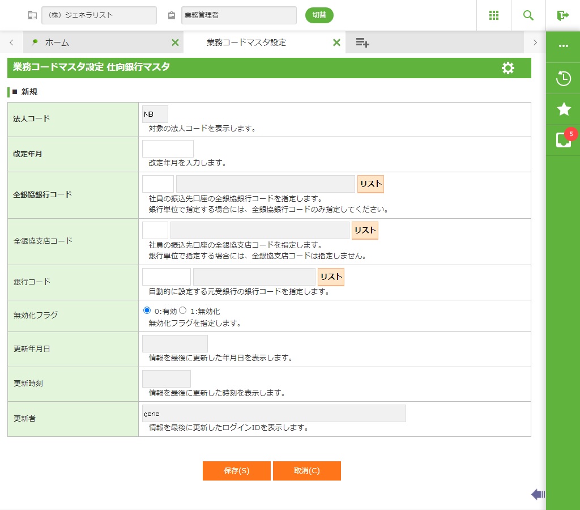The height and width of the screenshot is (510, 580).
Task: Open the apps grid menu icon
Action: [493, 15]
